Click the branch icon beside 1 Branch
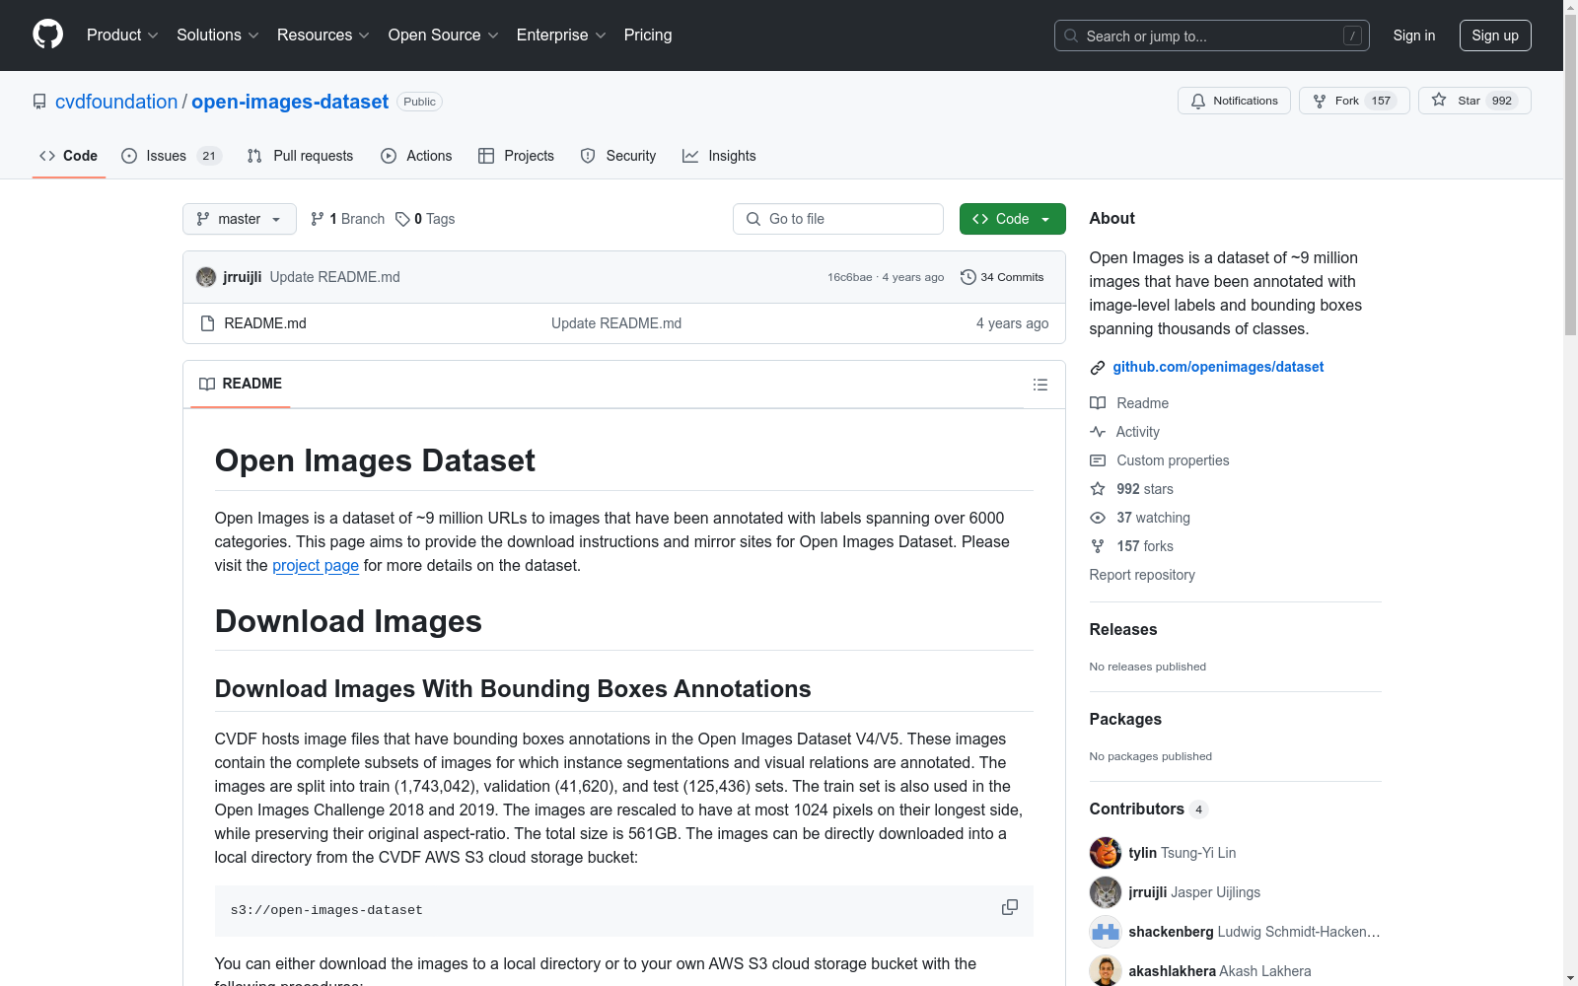This screenshot has height=986, width=1578. point(318,219)
